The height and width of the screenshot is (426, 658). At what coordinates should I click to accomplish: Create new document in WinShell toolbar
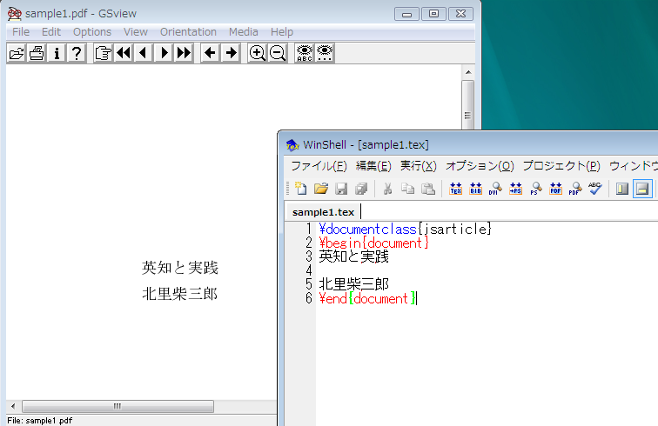300,189
